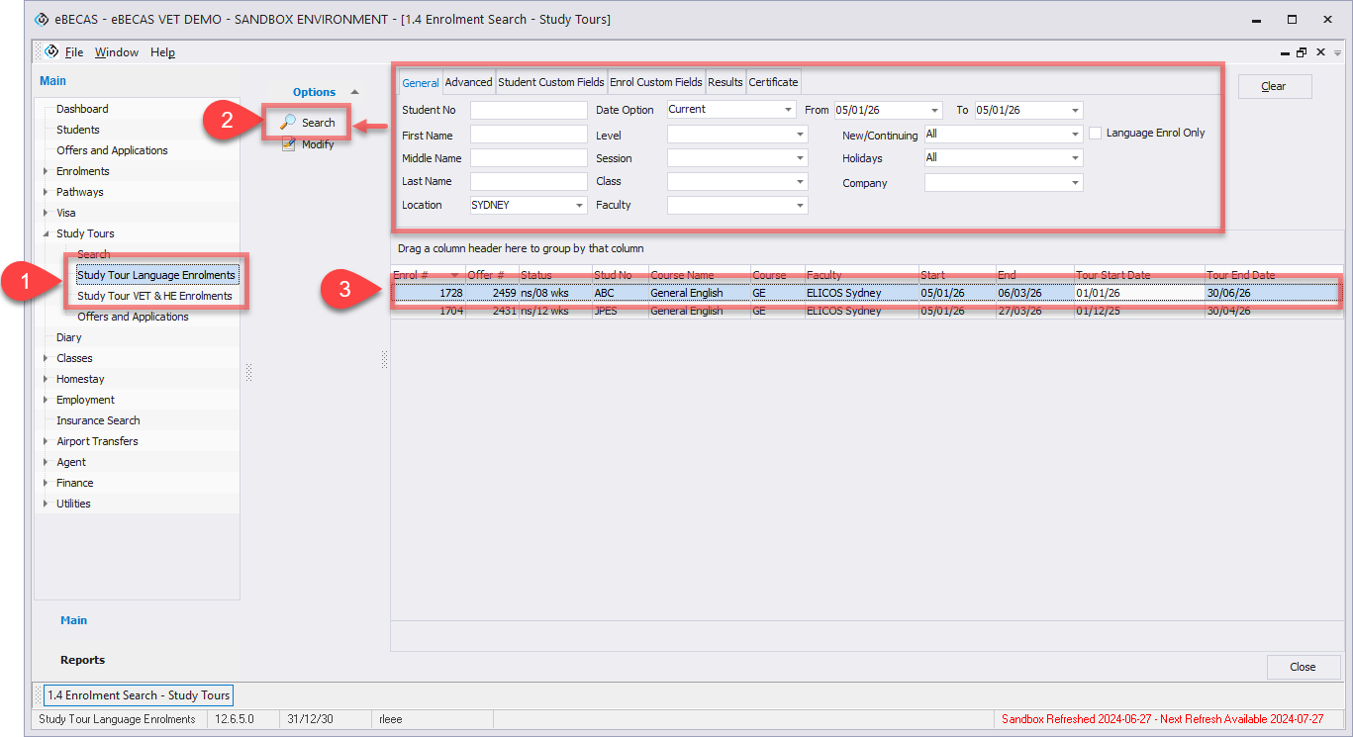This screenshot has height=737, width=1353.
Task: Switch to the Advanced tab
Action: click(x=468, y=82)
